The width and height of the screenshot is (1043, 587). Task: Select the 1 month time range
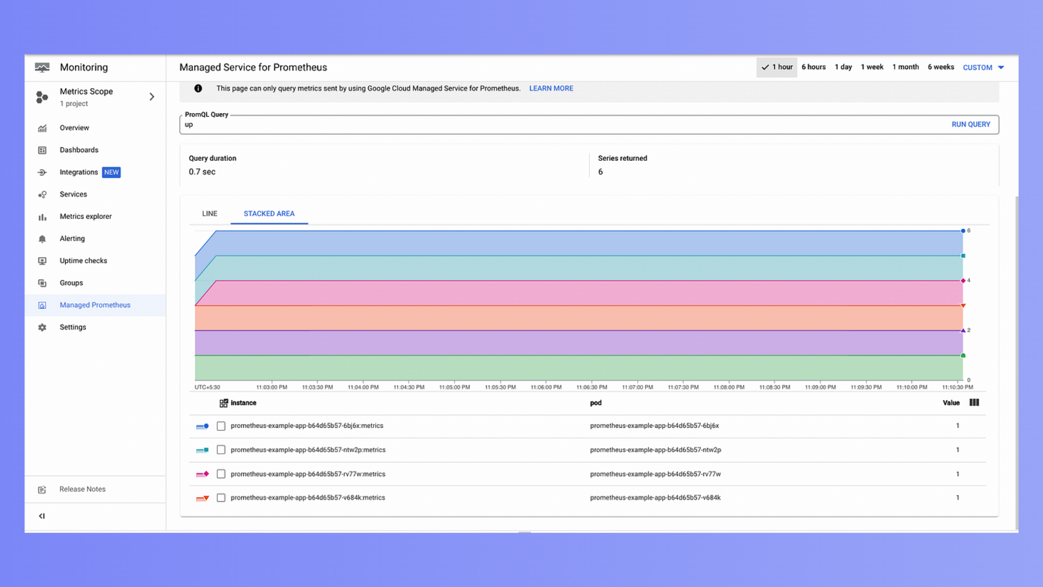point(906,67)
